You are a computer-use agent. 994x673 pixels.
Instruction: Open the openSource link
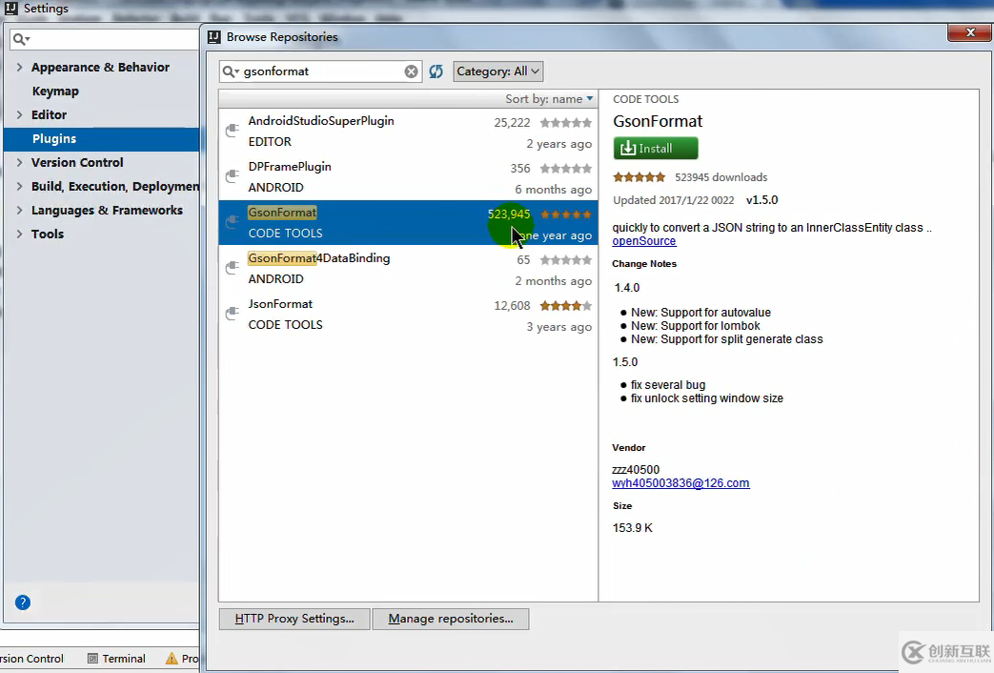click(x=644, y=241)
